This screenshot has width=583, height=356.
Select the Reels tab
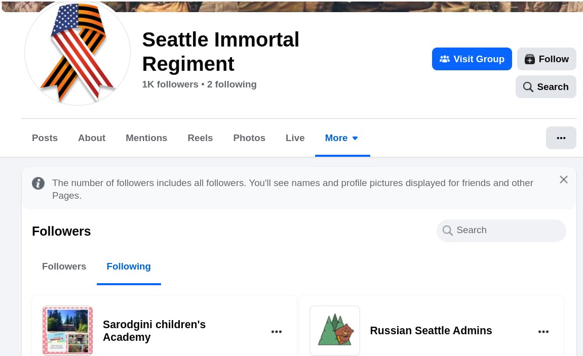pos(200,138)
